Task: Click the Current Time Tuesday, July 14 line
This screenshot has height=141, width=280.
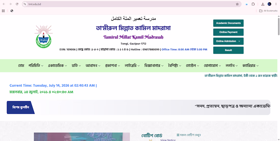Action: pos(53,86)
